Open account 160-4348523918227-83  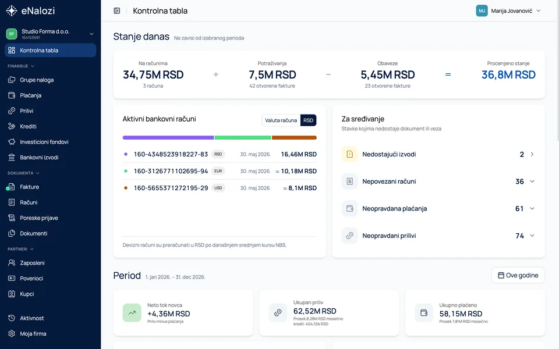220,154
